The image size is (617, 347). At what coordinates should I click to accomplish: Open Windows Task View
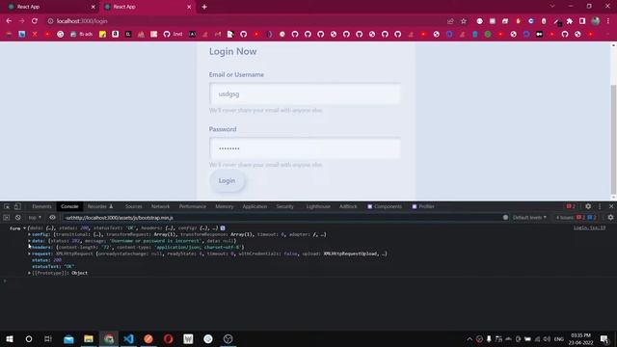tap(48, 338)
